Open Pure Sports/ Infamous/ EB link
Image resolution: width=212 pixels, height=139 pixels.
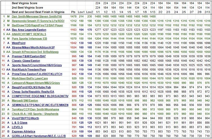point(29,39)
